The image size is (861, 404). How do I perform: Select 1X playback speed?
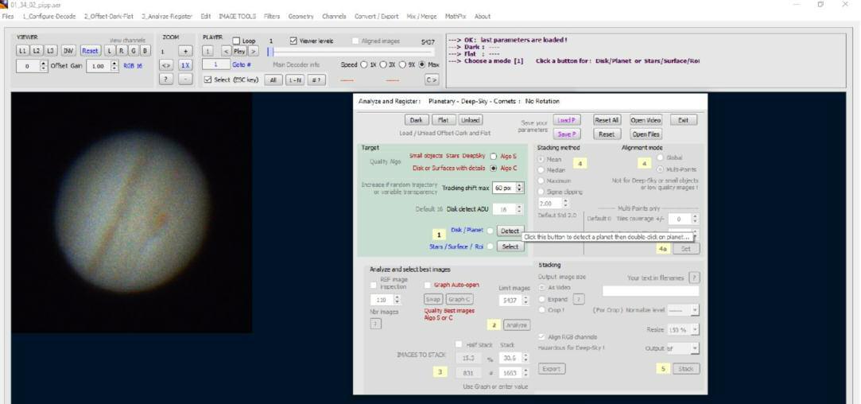pyautogui.click(x=363, y=64)
